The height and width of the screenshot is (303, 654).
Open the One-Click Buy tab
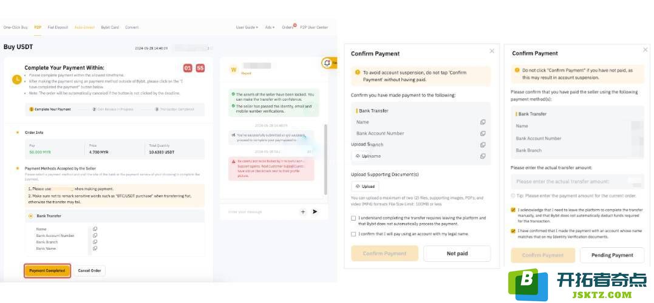pyautogui.click(x=15, y=27)
